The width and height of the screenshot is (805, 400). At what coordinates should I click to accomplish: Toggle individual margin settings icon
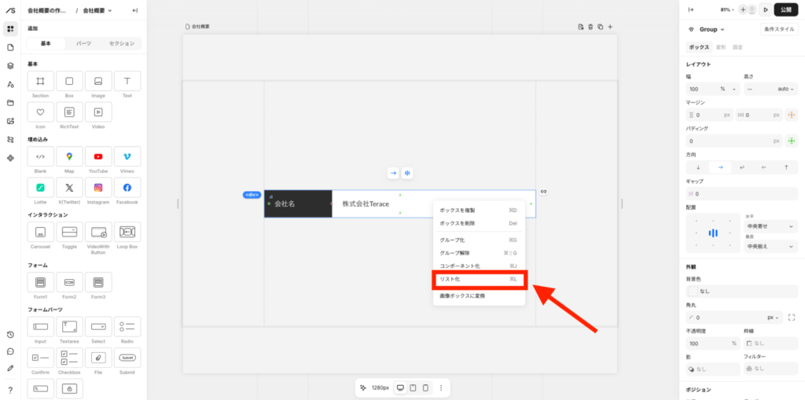click(x=792, y=115)
